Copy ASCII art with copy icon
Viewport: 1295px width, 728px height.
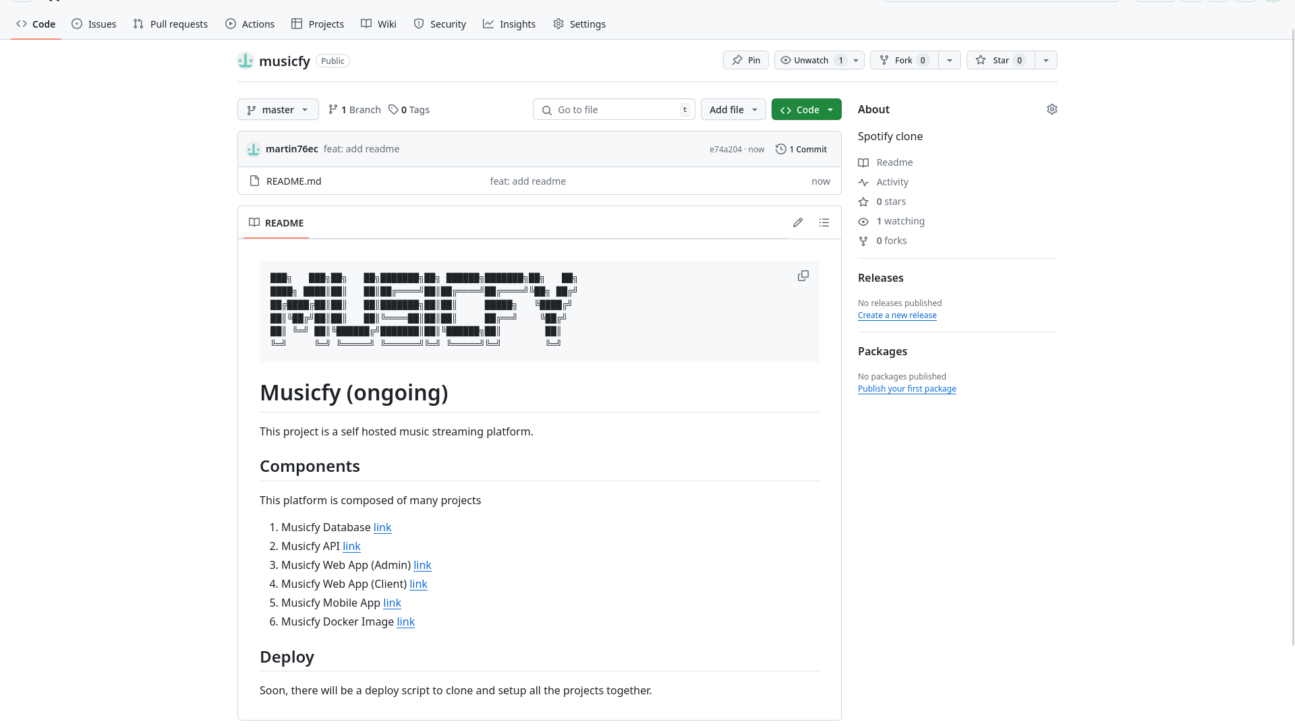click(803, 276)
